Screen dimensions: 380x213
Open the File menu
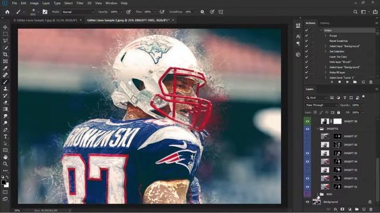14,3
